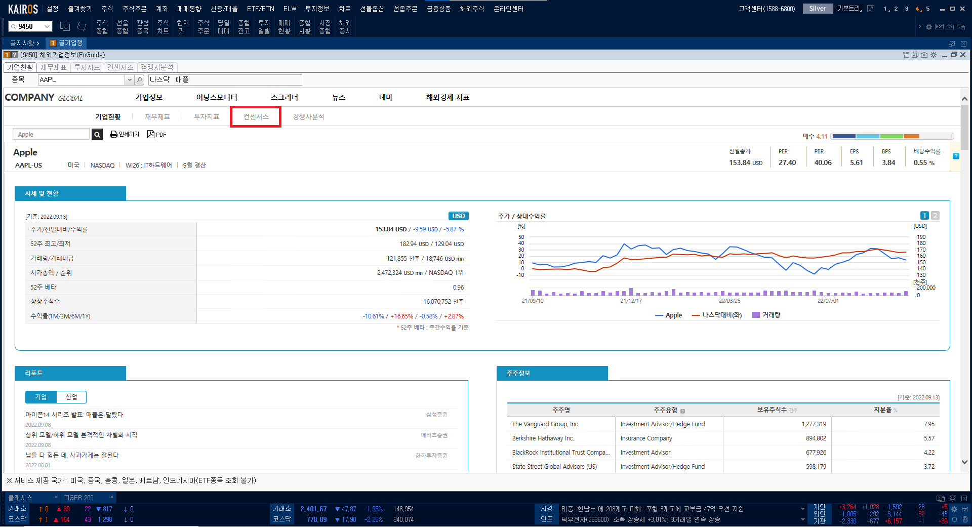Click the screen lock monitor icon
Screen dimensions: 972x527
[961, 27]
